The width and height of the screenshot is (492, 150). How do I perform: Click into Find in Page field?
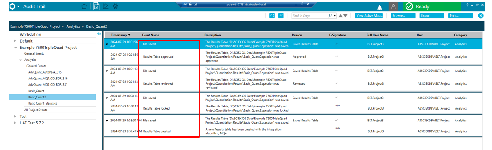(x=310, y=15)
